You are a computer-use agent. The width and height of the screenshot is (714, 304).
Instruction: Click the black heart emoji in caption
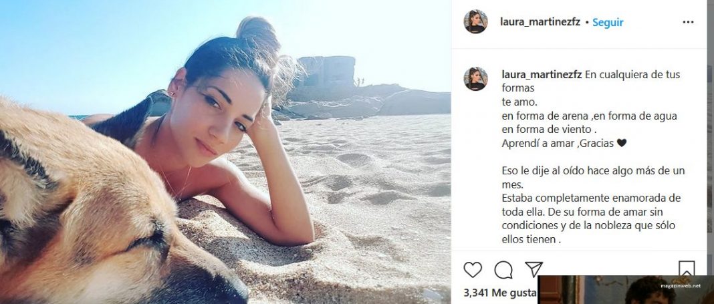pos(621,143)
